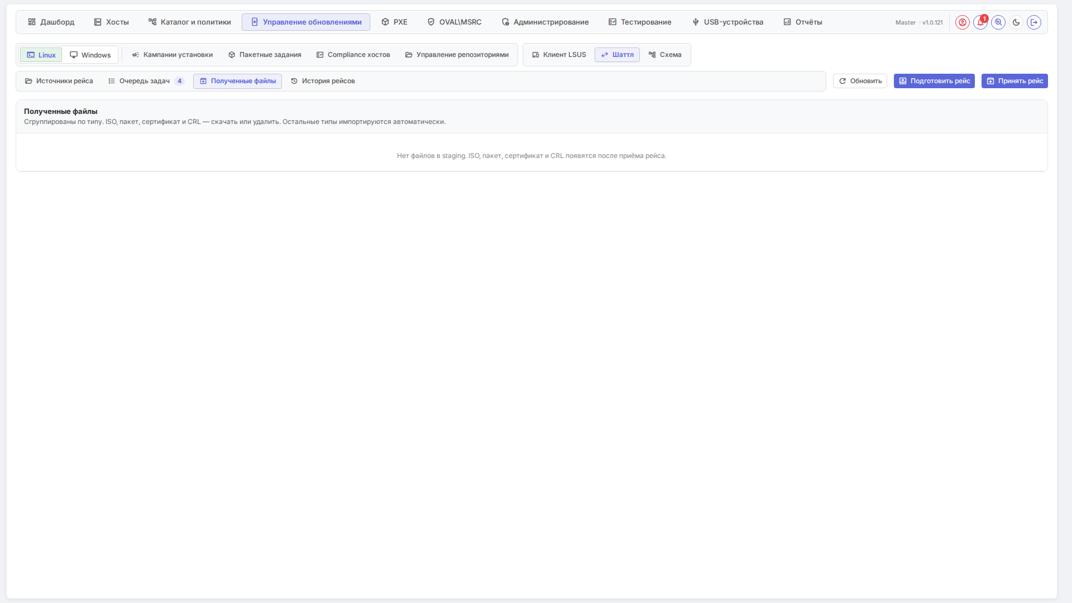
Task: Select the Полученные файлы tab
Action: click(x=237, y=81)
